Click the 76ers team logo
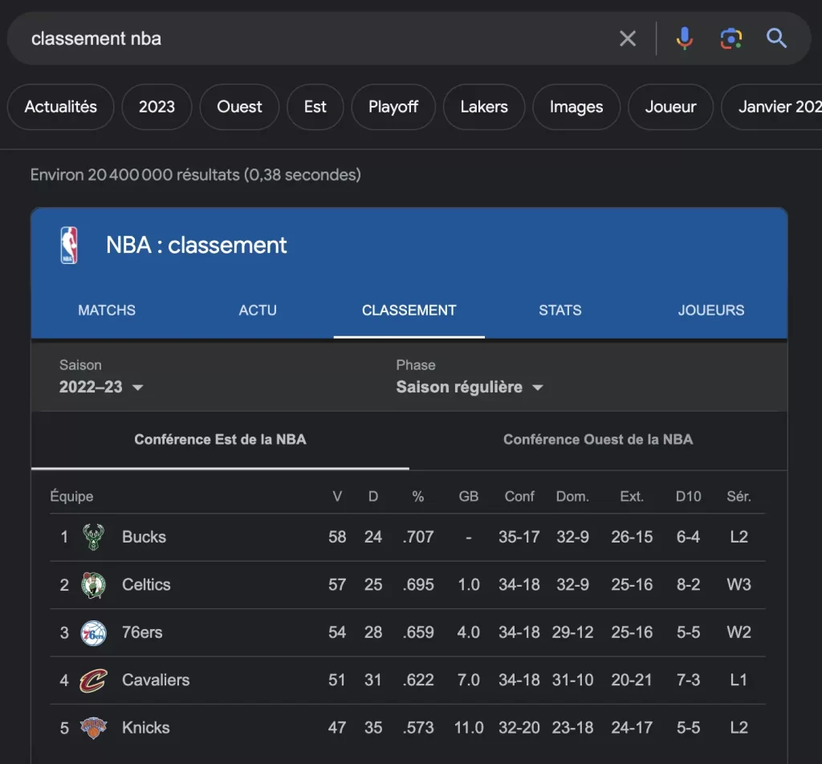 point(93,633)
